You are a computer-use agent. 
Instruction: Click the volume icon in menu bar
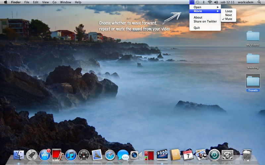216,2
